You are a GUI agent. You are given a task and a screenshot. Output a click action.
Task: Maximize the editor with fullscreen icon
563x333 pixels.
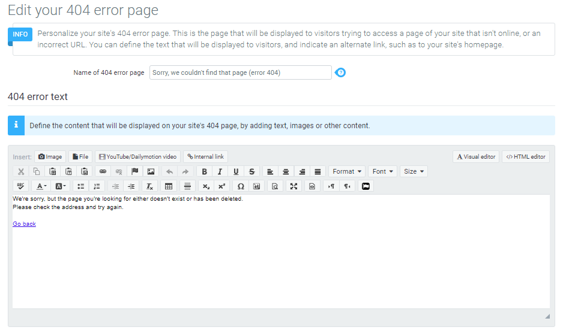coord(294,186)
